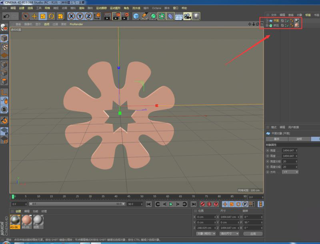Click position Z field 248.029 cm
The image size is (320, 244).
206,228
